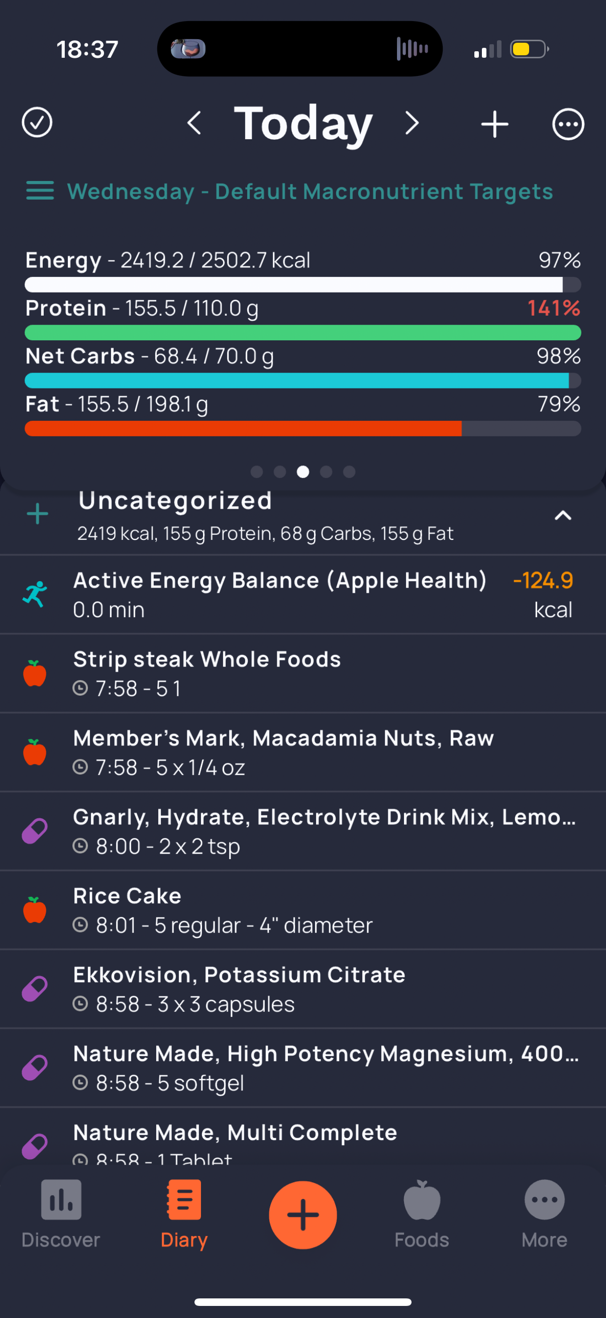The image size is (606, 1318).
Task: Select the Energy progress bar
Action: tap(302, 285)
